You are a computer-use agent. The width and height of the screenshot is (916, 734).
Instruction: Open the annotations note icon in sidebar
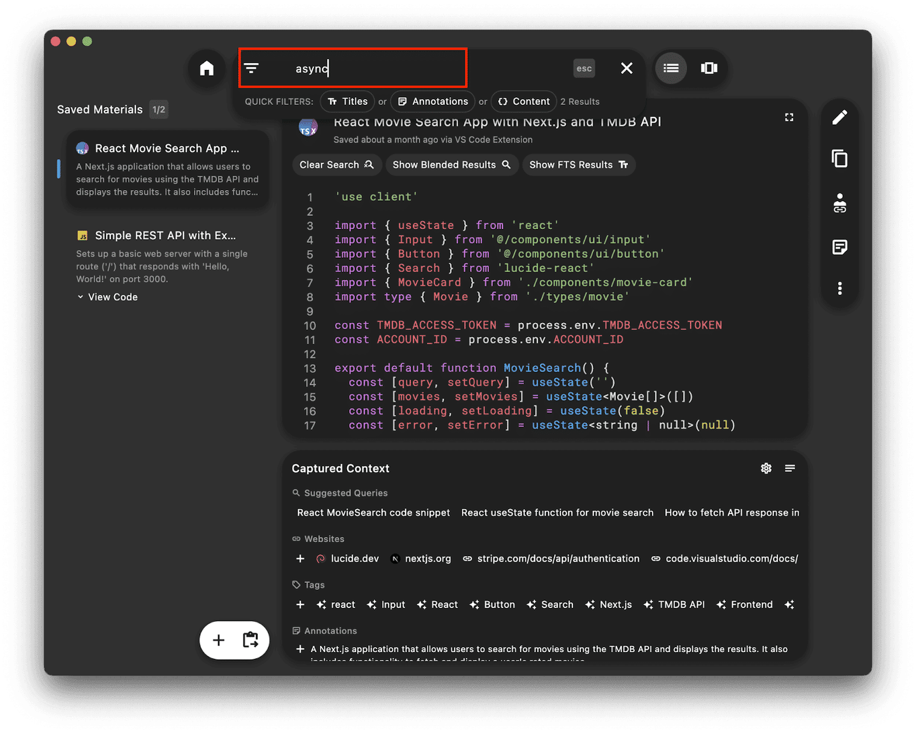(x=839, y=247)
